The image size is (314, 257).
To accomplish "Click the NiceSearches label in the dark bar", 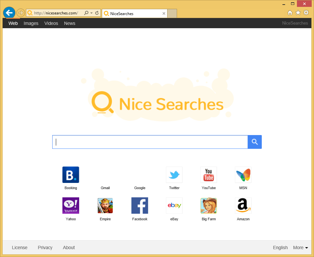I will pos(295,23).
